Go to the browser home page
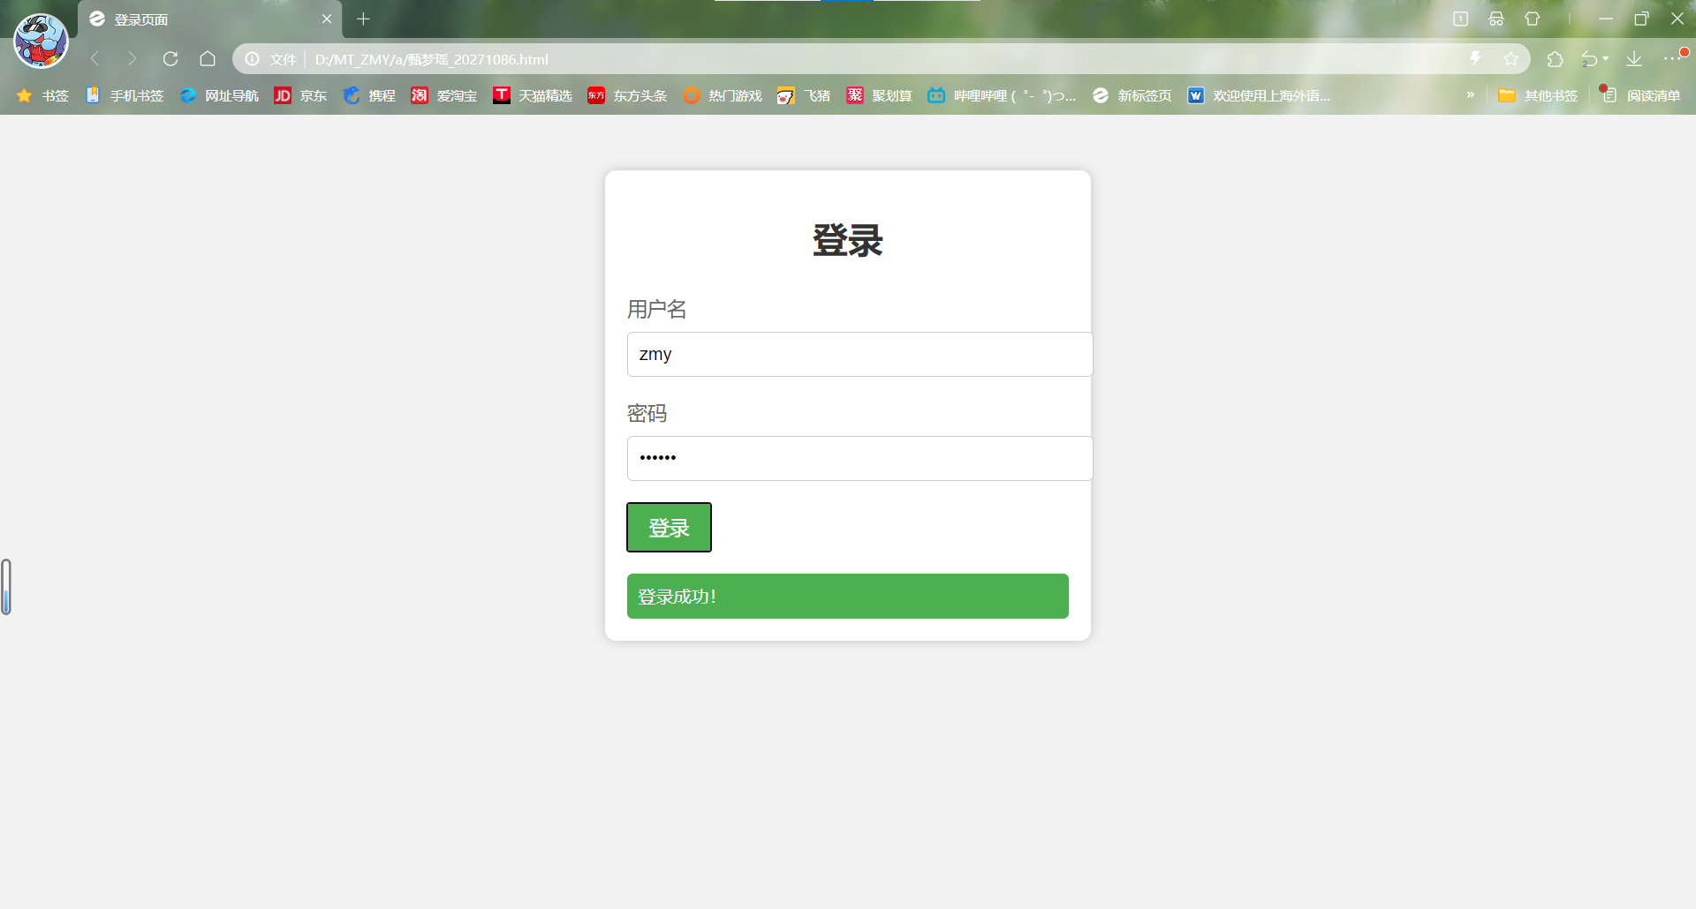The height and width of the screenshot is (909, 1696). click(208, 59)
